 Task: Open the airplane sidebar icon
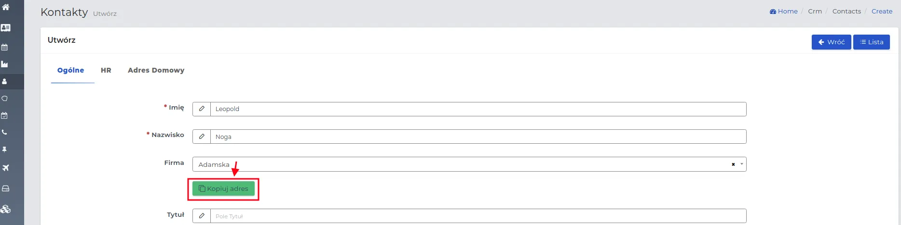coord(5,168)
